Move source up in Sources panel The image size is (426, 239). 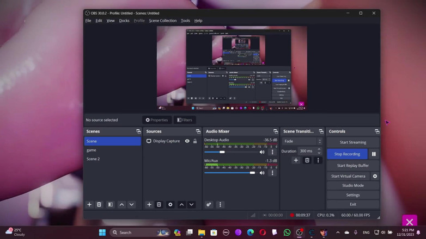182,205
